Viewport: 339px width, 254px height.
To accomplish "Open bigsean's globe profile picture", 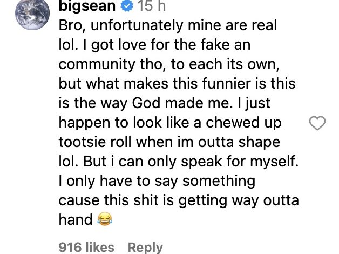I will (x=32, y=14).
